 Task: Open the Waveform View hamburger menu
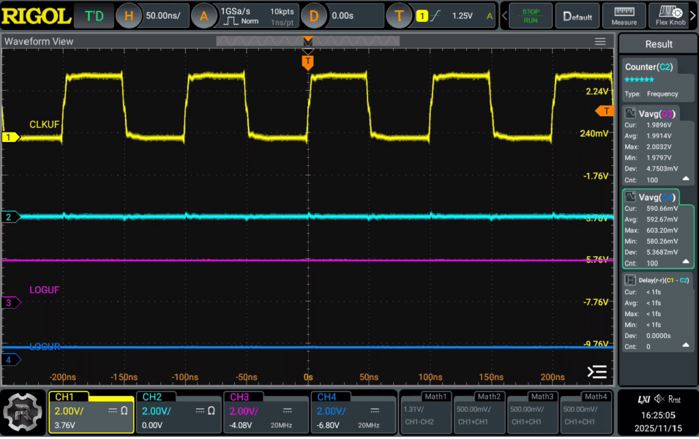[x=600, y=42]
